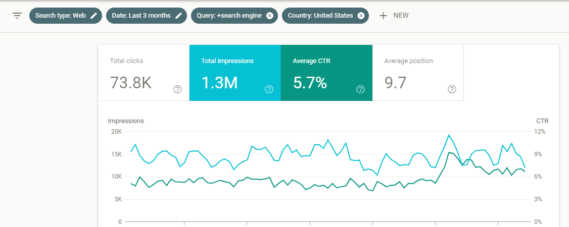This screenshot has width=569, height=227.
Task: Open help icon for Total impressions
Action: click(269, 89)
